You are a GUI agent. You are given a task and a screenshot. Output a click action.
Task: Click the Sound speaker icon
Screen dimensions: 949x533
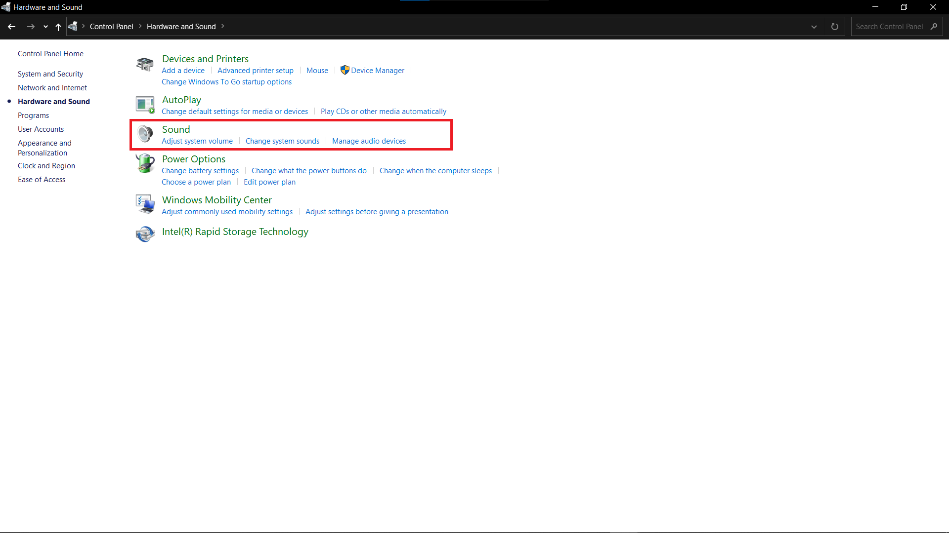pos(145,134)
